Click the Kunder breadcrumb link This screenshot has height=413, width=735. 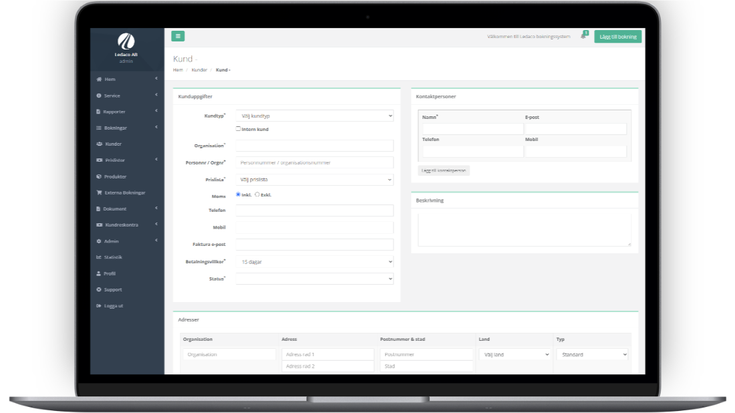tap(199, 70)
